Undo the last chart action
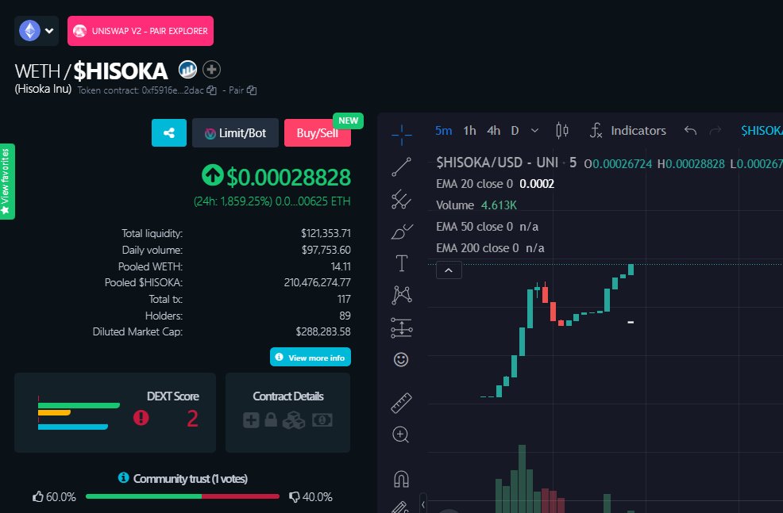783x513 pixels. [x=691, y=131]
